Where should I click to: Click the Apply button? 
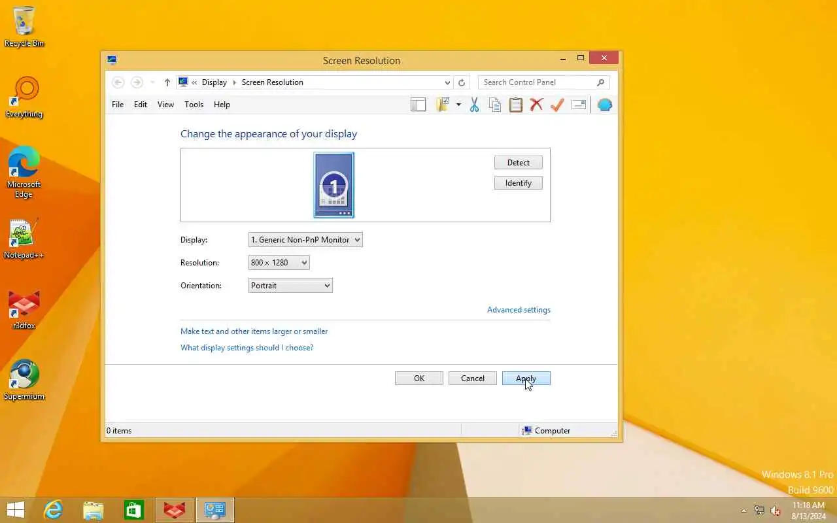[x=526, y=379]
